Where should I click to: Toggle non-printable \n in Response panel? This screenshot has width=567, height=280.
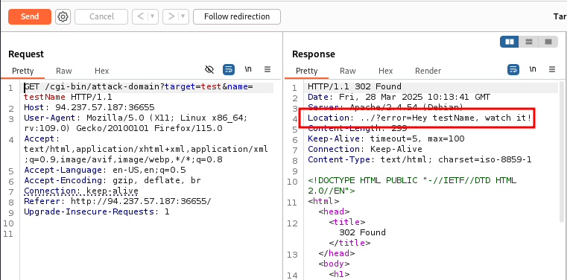click(x=533, y=69)
